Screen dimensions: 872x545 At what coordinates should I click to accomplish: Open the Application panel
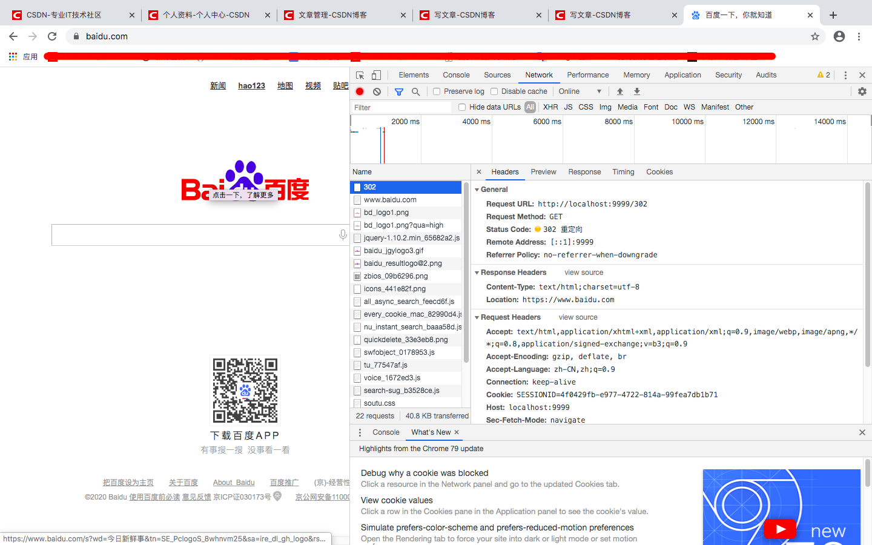point(682,75)
